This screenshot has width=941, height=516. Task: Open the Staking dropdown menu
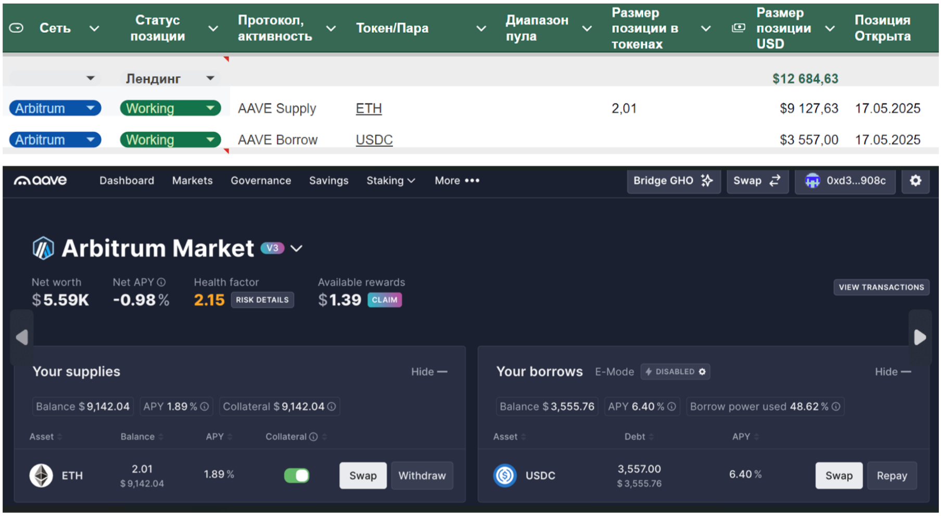click(x=390, y=180)
